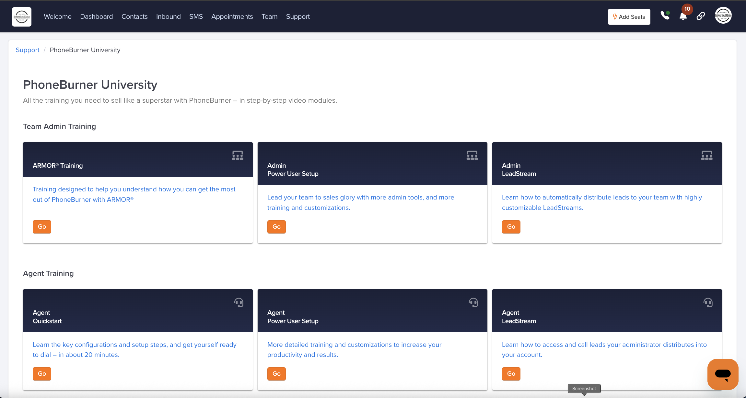Click headset icon on Agent LeadStream card
Screen dimensions: 746x398
[708, 302]
